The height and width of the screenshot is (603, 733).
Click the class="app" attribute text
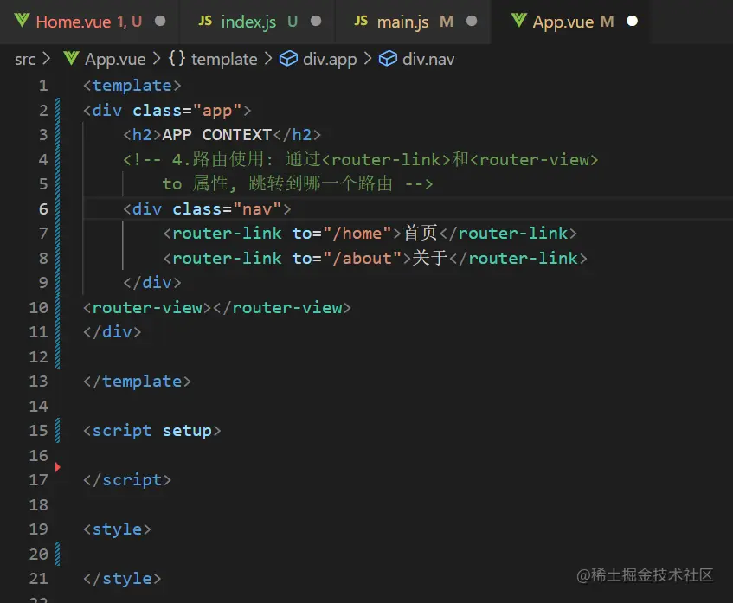pos(187,111)
